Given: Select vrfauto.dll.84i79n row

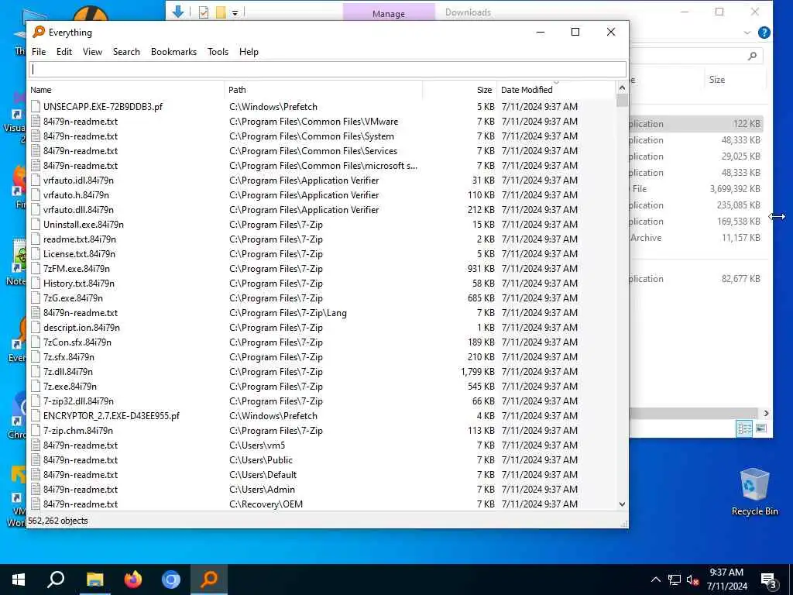Looking at the screenshot, I should click(321, 209).
